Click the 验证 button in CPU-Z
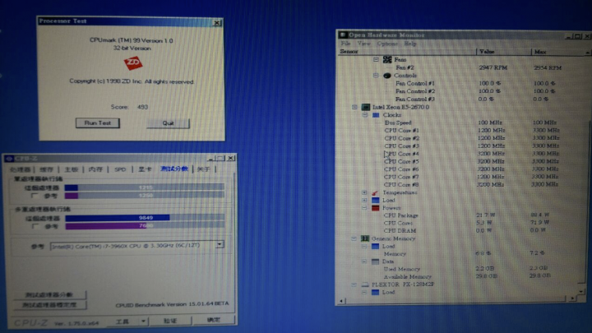592x333 pixels. 170,321
